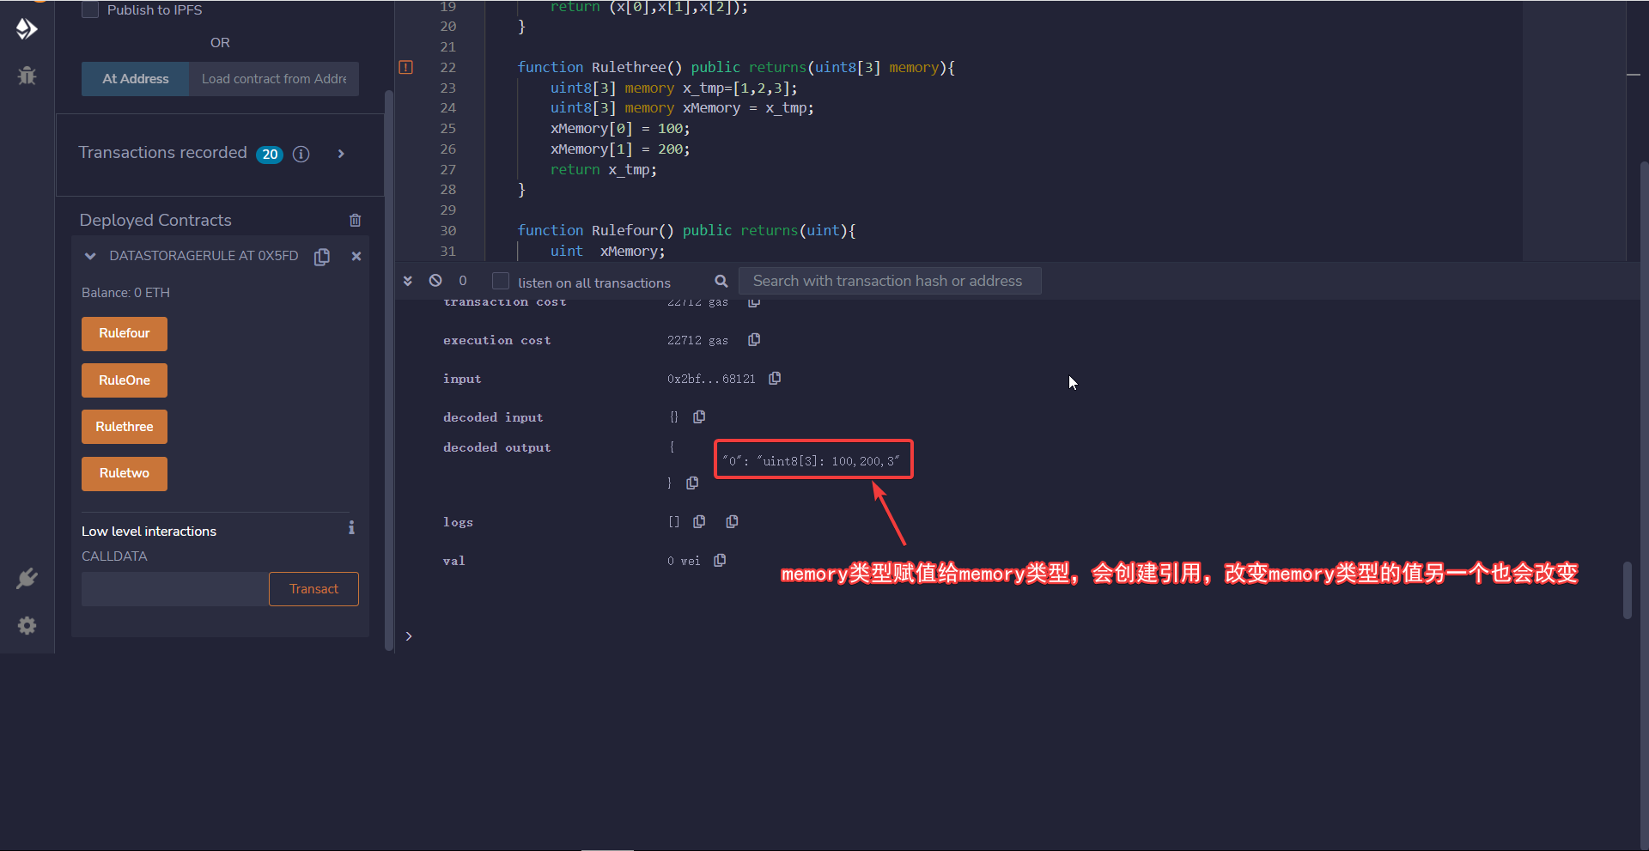
Task: Copy the decoded output value
Action: click(692, 483)
